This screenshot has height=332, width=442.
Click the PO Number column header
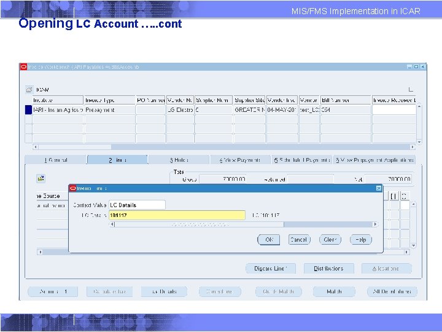(150, 100)
